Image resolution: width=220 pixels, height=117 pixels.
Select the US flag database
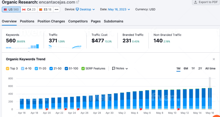coord(5,10)
